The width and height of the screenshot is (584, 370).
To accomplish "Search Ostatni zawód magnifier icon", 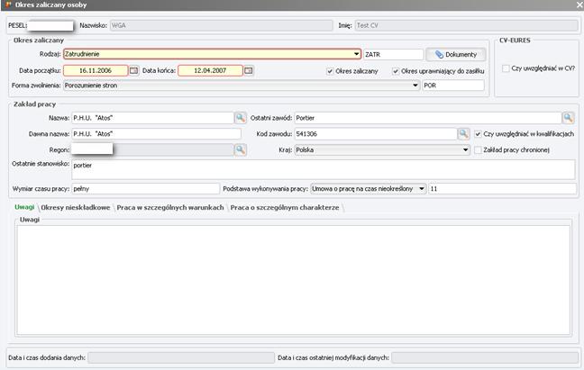I will [x=568, y=118].
